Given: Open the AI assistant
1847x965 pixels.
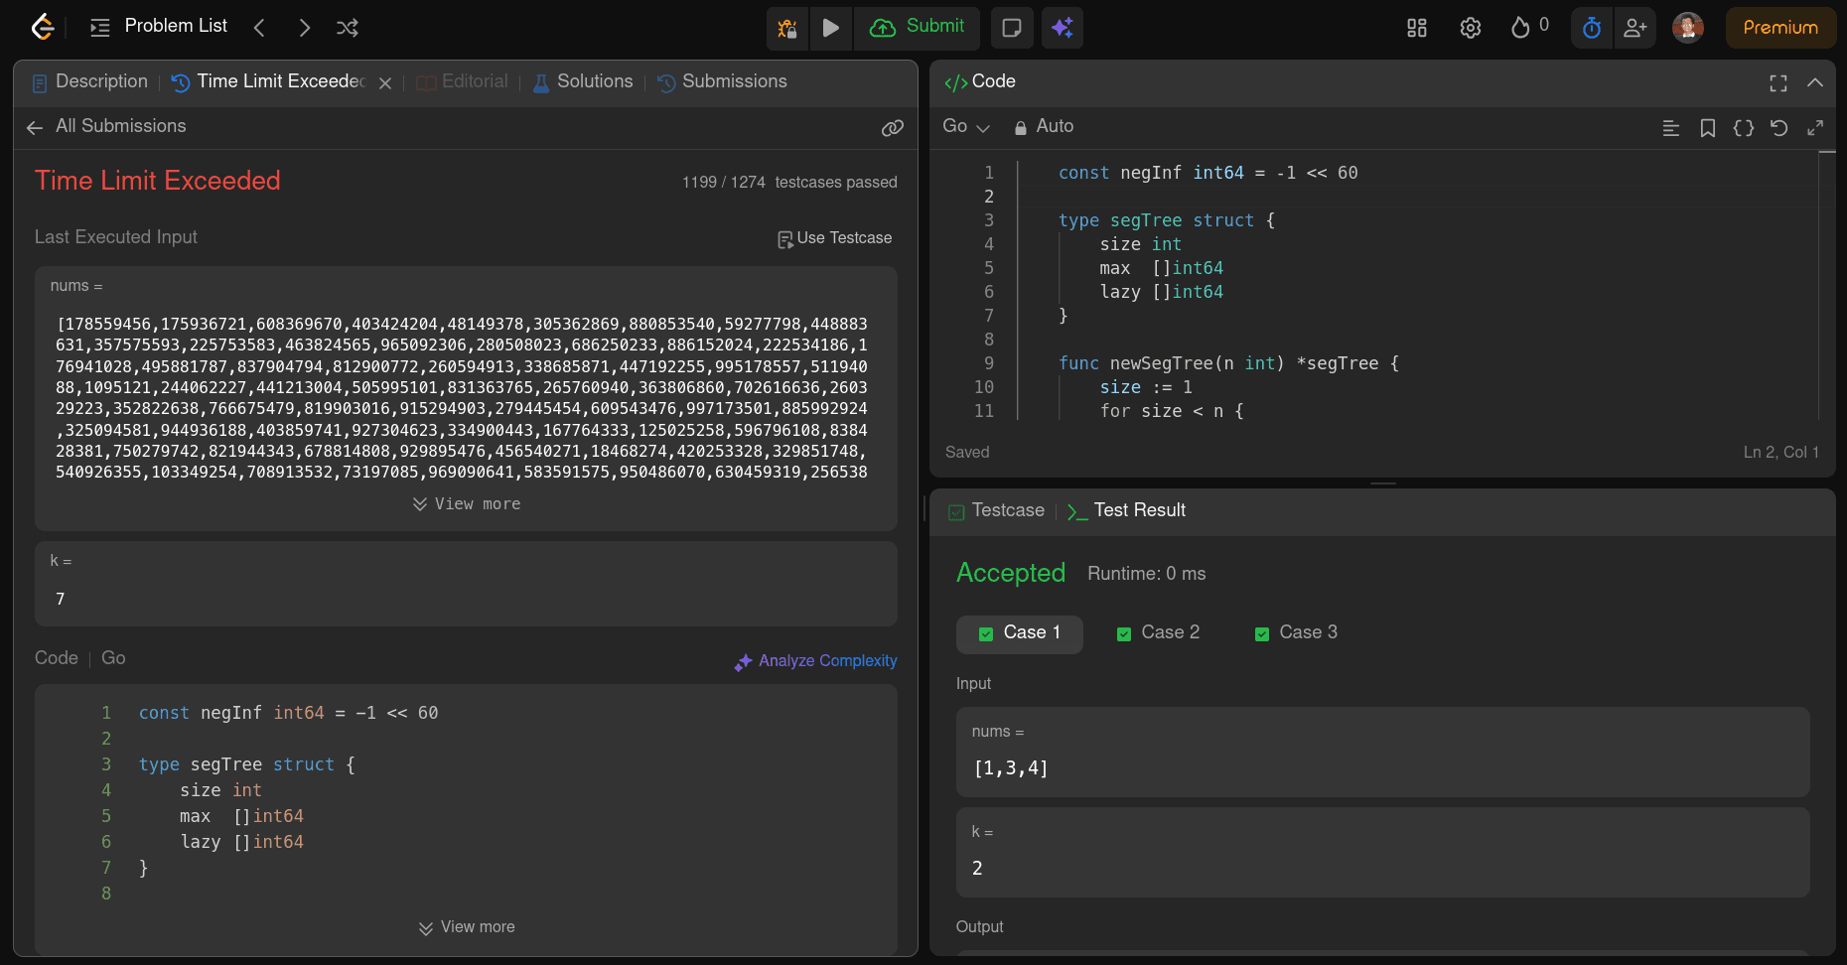Looking at the screenshot, I should pyautogui.click(x=1063, y=27).
